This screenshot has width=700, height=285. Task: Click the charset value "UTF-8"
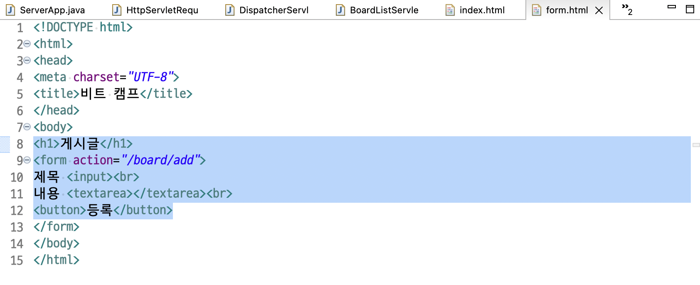tap(150, 77)
